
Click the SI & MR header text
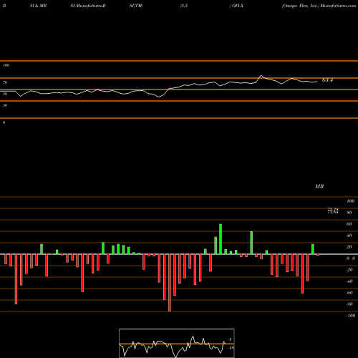click(x=38, y=6)
